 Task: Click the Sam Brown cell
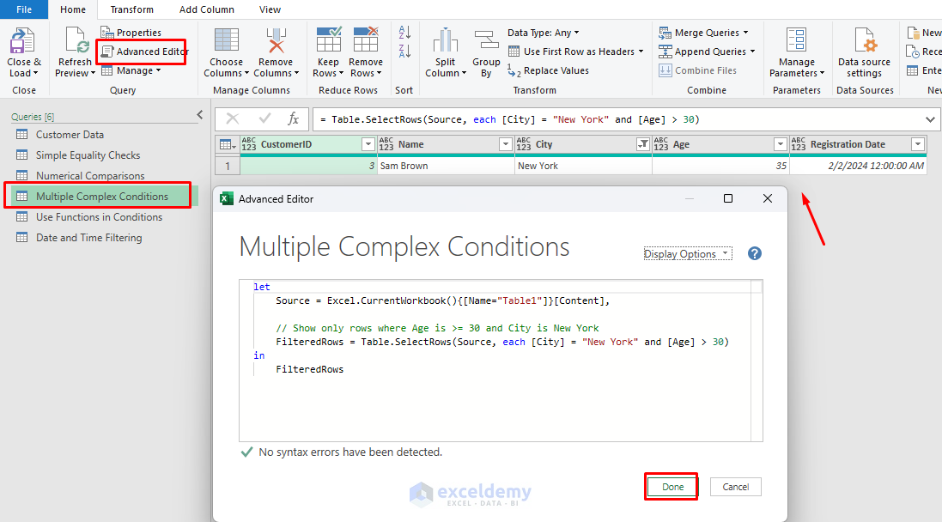447,166
